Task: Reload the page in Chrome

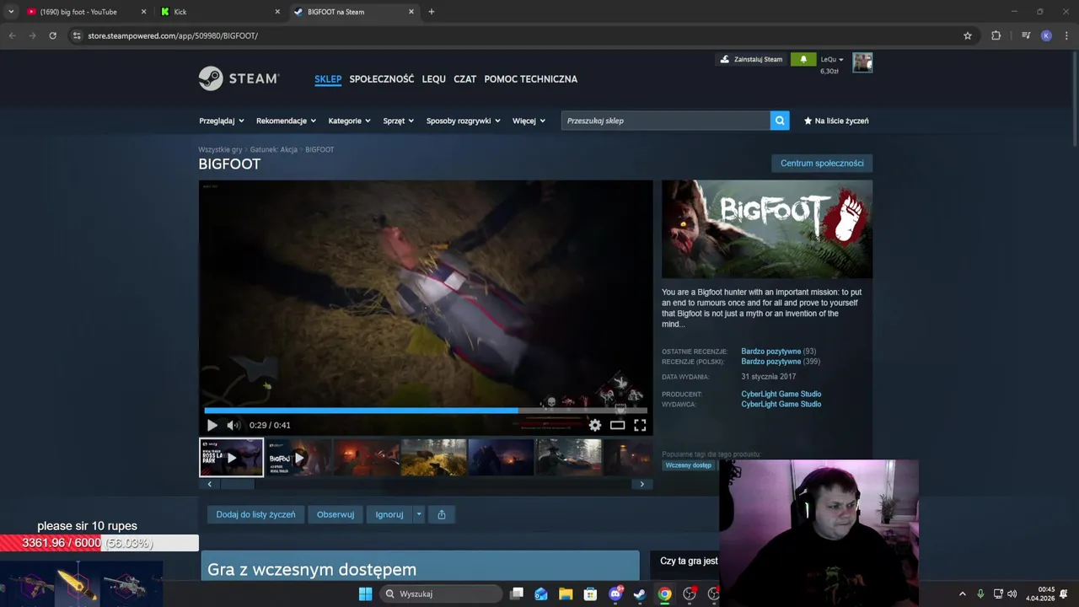Action: point(52,35)
